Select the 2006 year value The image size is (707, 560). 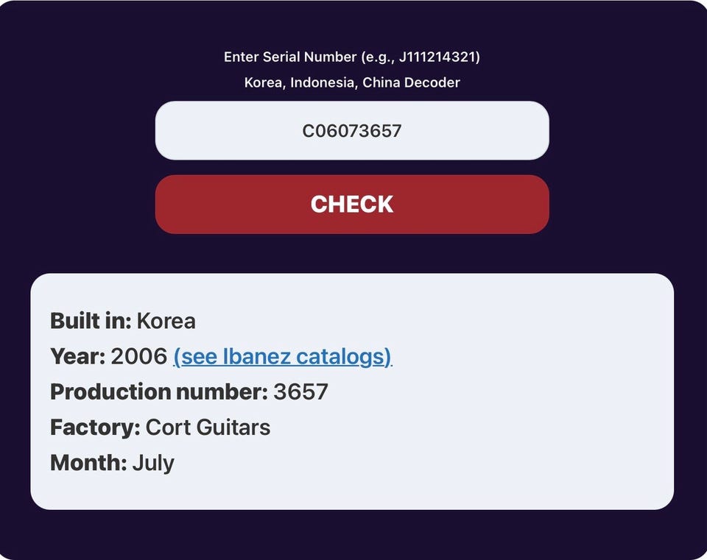click(x=139, y=356)
